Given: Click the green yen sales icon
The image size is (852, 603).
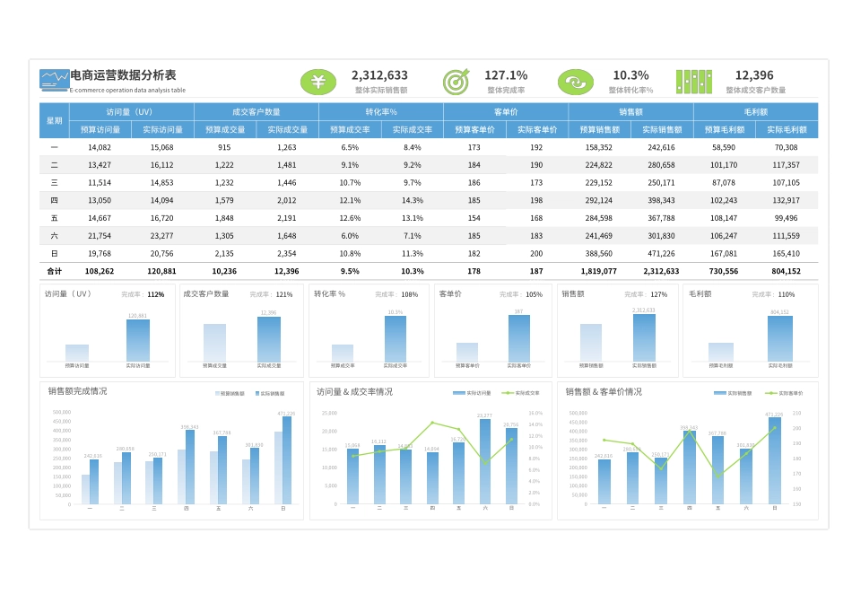Looking at the screenshot, I should (317, 82).
